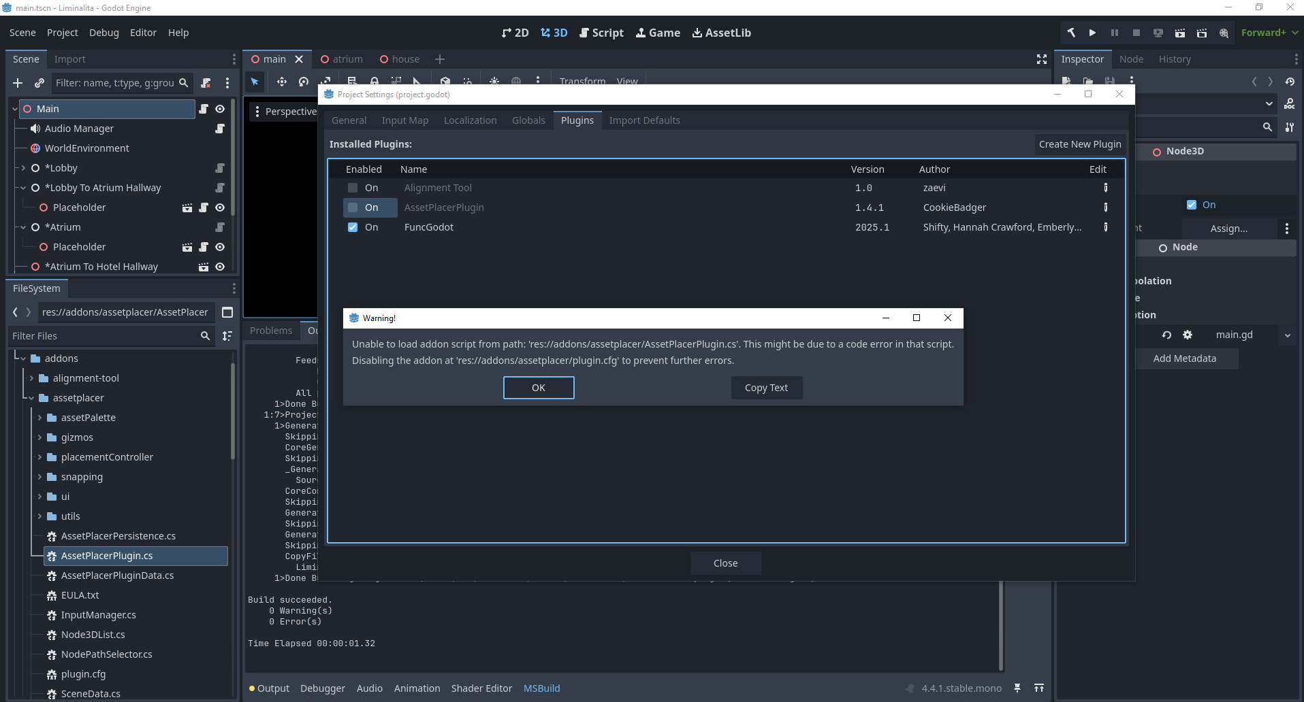Toggle the Inspector On checkbox
Image resolution: width=1304 pixels, height=702 pixels.
tap(1192, 205)
